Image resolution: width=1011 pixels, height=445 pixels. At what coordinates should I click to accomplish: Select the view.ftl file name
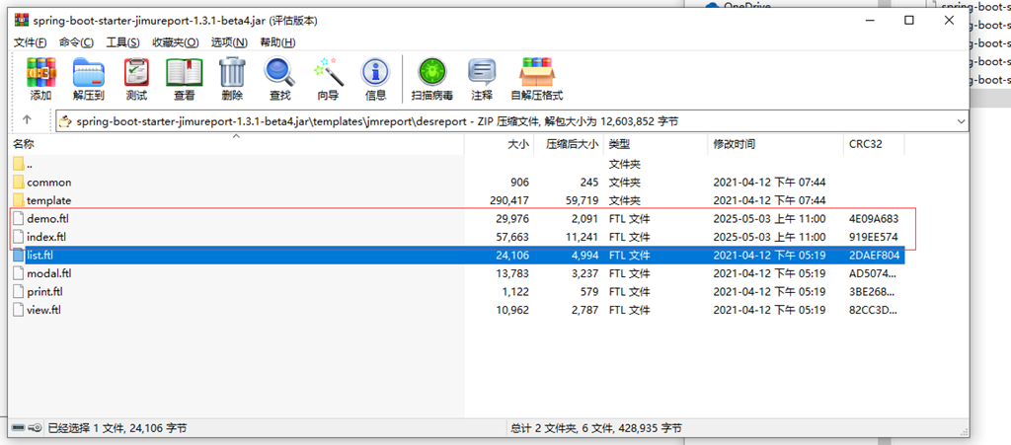tap(43, 310)
